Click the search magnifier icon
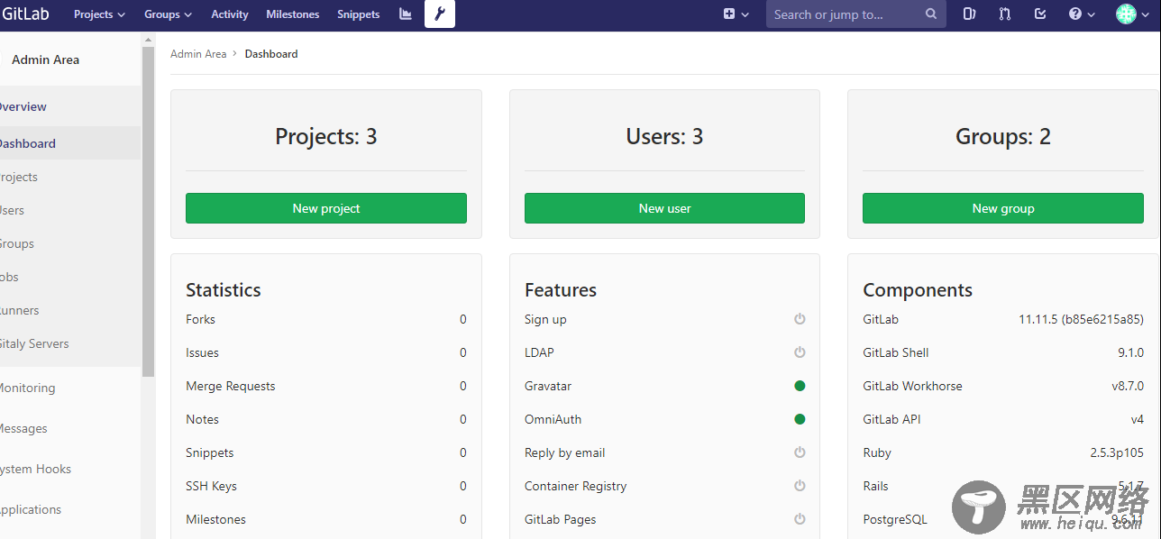1161x539 pixels. (x=931, y=14)
